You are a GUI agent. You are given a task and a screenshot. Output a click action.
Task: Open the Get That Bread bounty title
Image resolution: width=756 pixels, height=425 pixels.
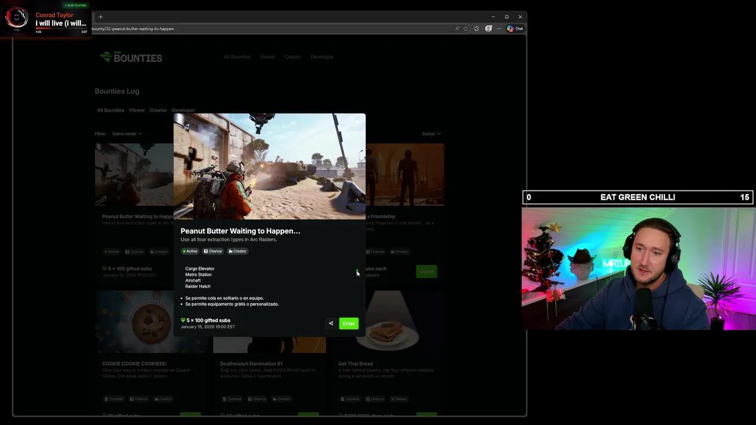(356, 364)
